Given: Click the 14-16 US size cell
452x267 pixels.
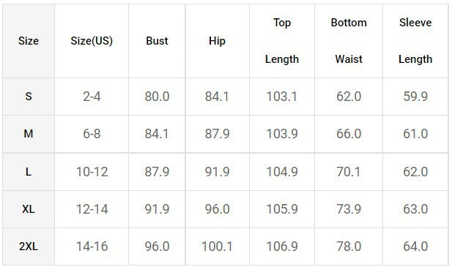Looking at the screenshot, I should [92, 247].
